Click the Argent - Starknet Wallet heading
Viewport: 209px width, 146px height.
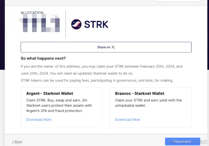[x=50, y=93]
